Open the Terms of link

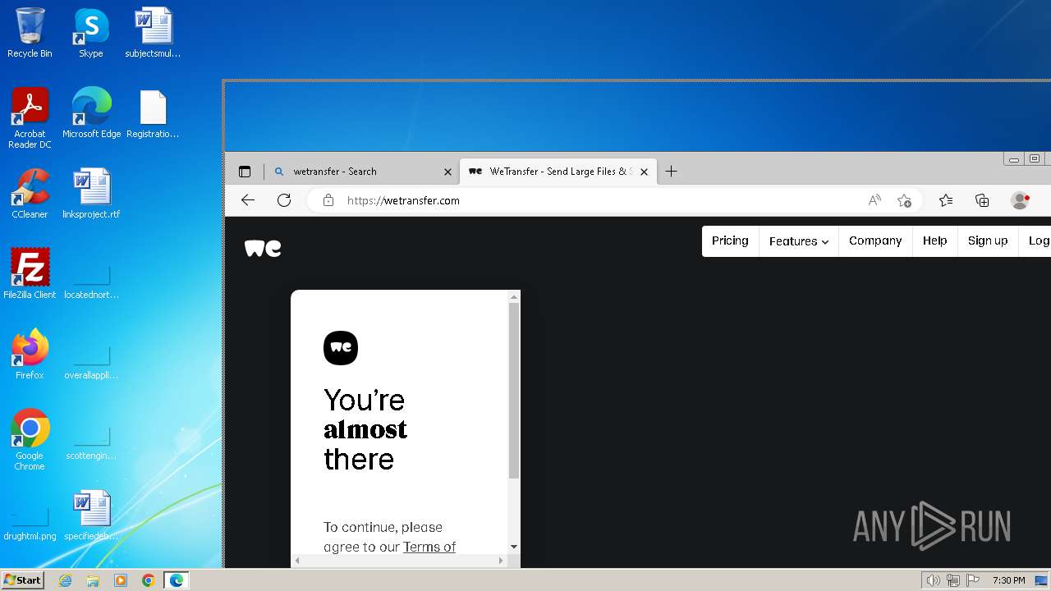click(429, 547)
